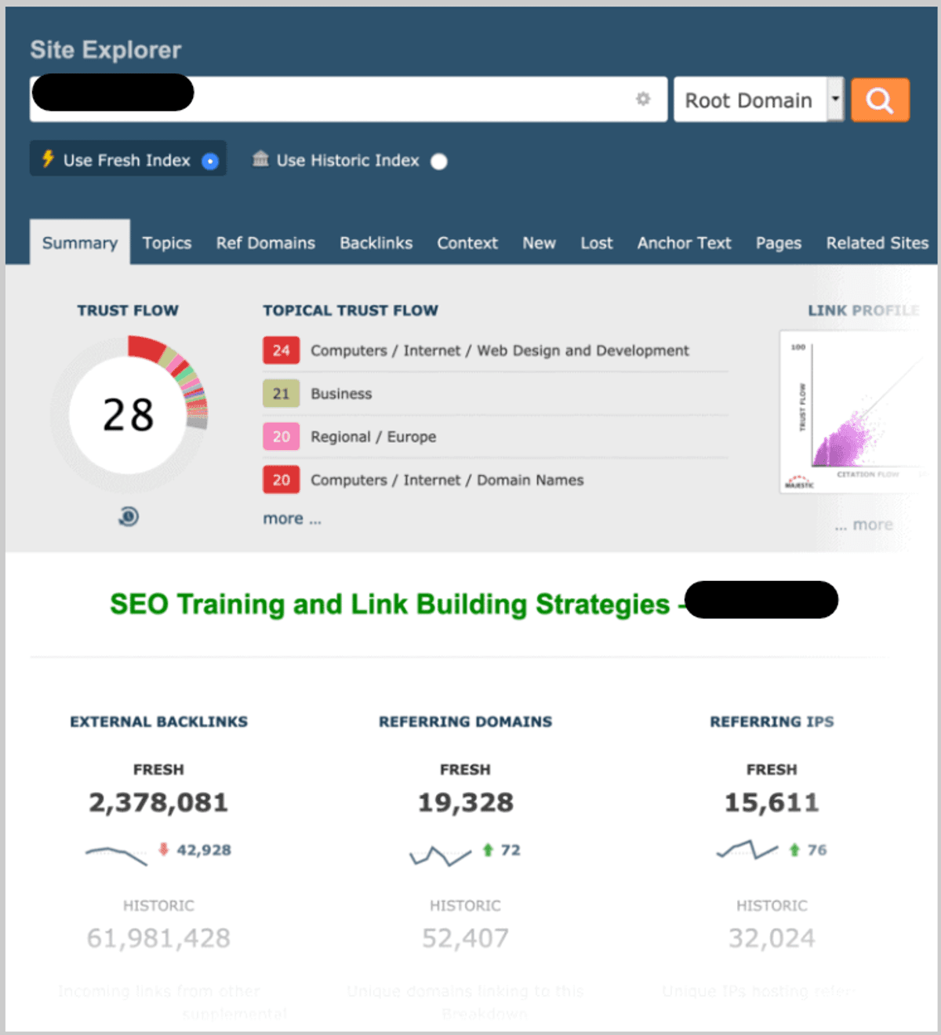This screenshot has width=941, height=1035.
Task: Switch to the New tab
Action: [x=540, y=242]
